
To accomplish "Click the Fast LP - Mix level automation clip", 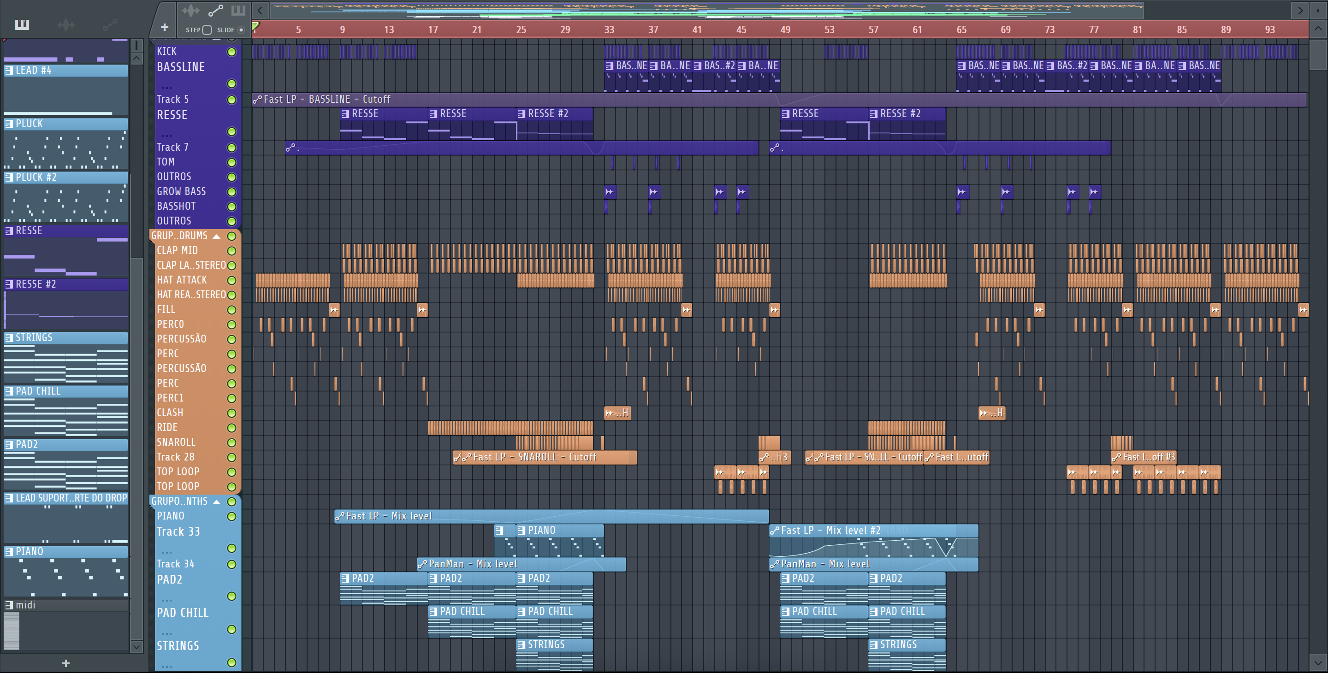I will click(551, 516).
